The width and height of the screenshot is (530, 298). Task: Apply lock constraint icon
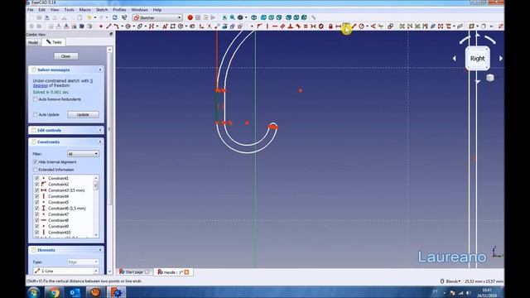[330, 26]
